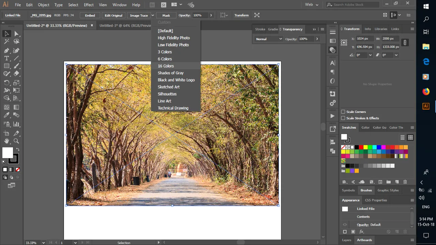Screen dimensions: 436x245
Task: Click the Mask button
Action: tap(166, 15)
